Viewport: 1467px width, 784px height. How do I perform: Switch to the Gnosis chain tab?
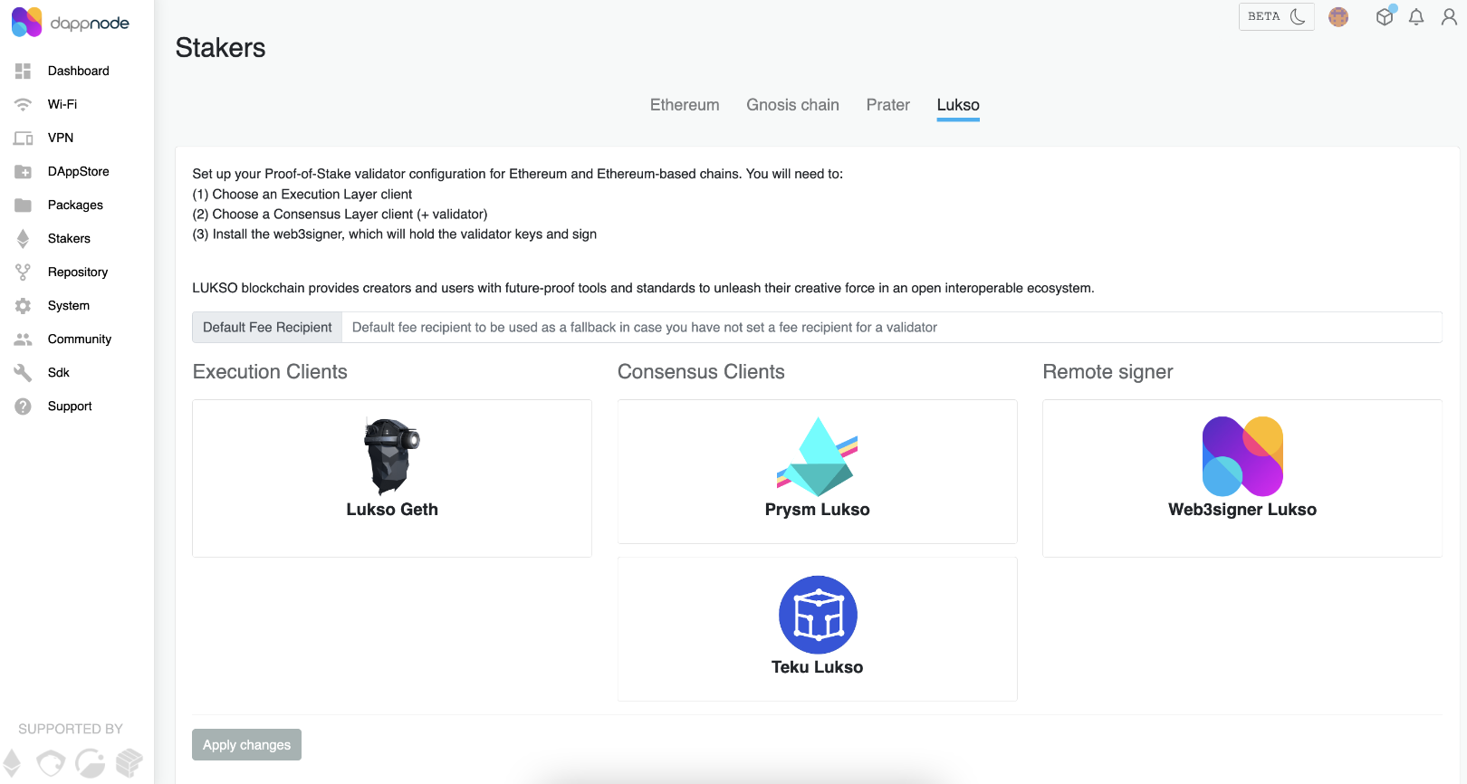coord(792,105)
